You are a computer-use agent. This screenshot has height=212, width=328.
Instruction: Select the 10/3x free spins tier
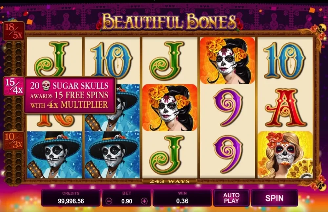(x=13, y=141)
